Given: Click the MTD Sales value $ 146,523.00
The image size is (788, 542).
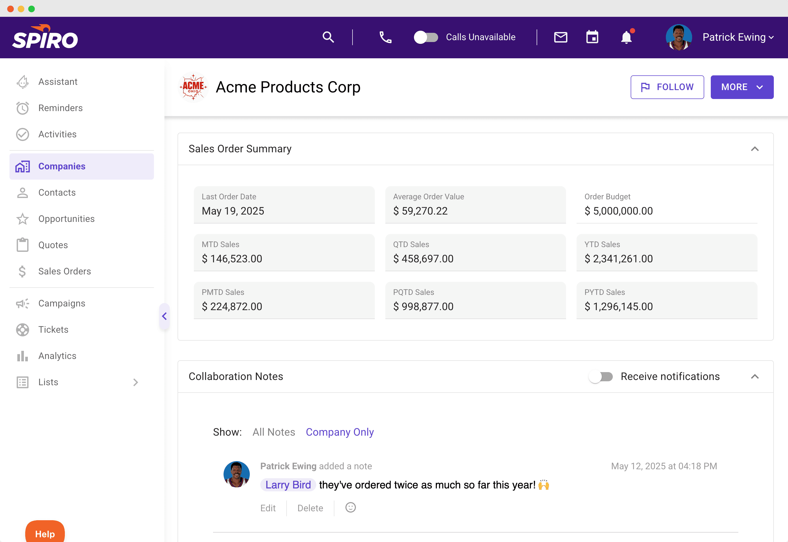Looking at the screenshot, I should click(x=232, y=259).
